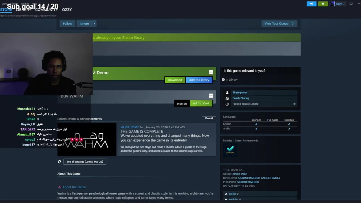The width and height of the screenshot is (361, 203).
Task: Open the Family Sharing link
Action: [x=241, y=98]
